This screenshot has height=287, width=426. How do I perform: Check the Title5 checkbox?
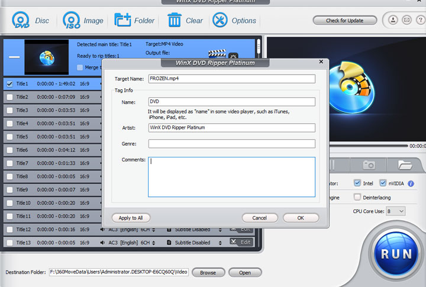click(9, 137)
